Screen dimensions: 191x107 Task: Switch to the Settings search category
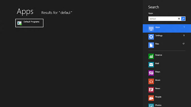(x=167, y=37)
